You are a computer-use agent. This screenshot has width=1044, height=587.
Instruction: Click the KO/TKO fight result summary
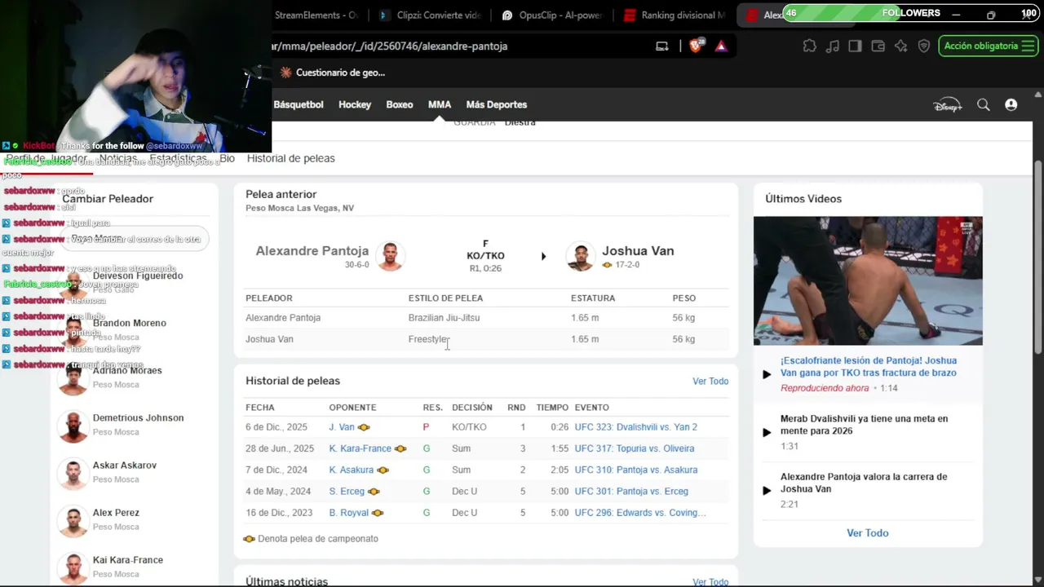click(485, 256)
